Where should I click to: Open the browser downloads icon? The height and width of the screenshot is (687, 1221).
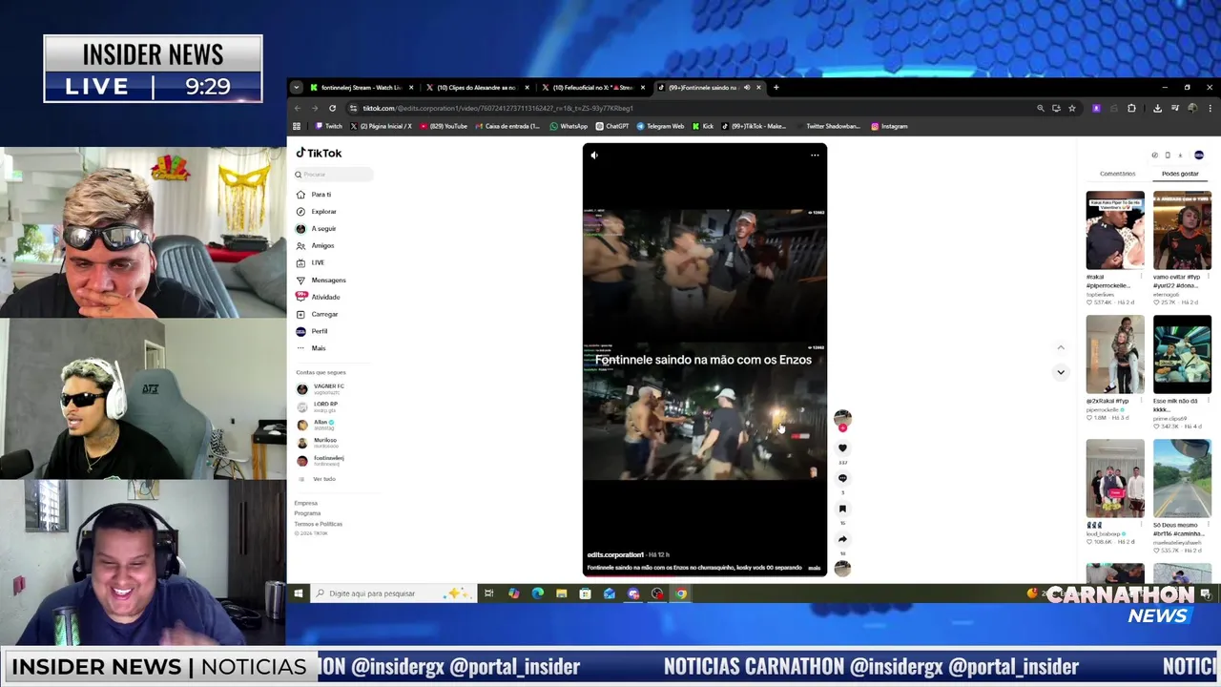click(1157, 109)
